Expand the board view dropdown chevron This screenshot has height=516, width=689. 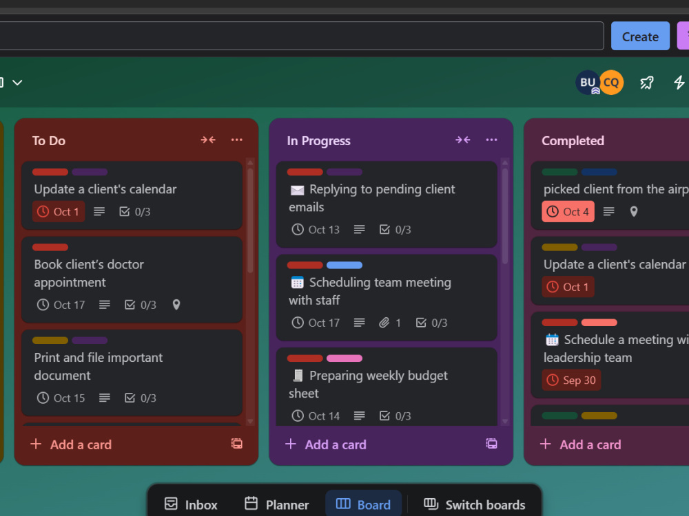tap(17, 83)
